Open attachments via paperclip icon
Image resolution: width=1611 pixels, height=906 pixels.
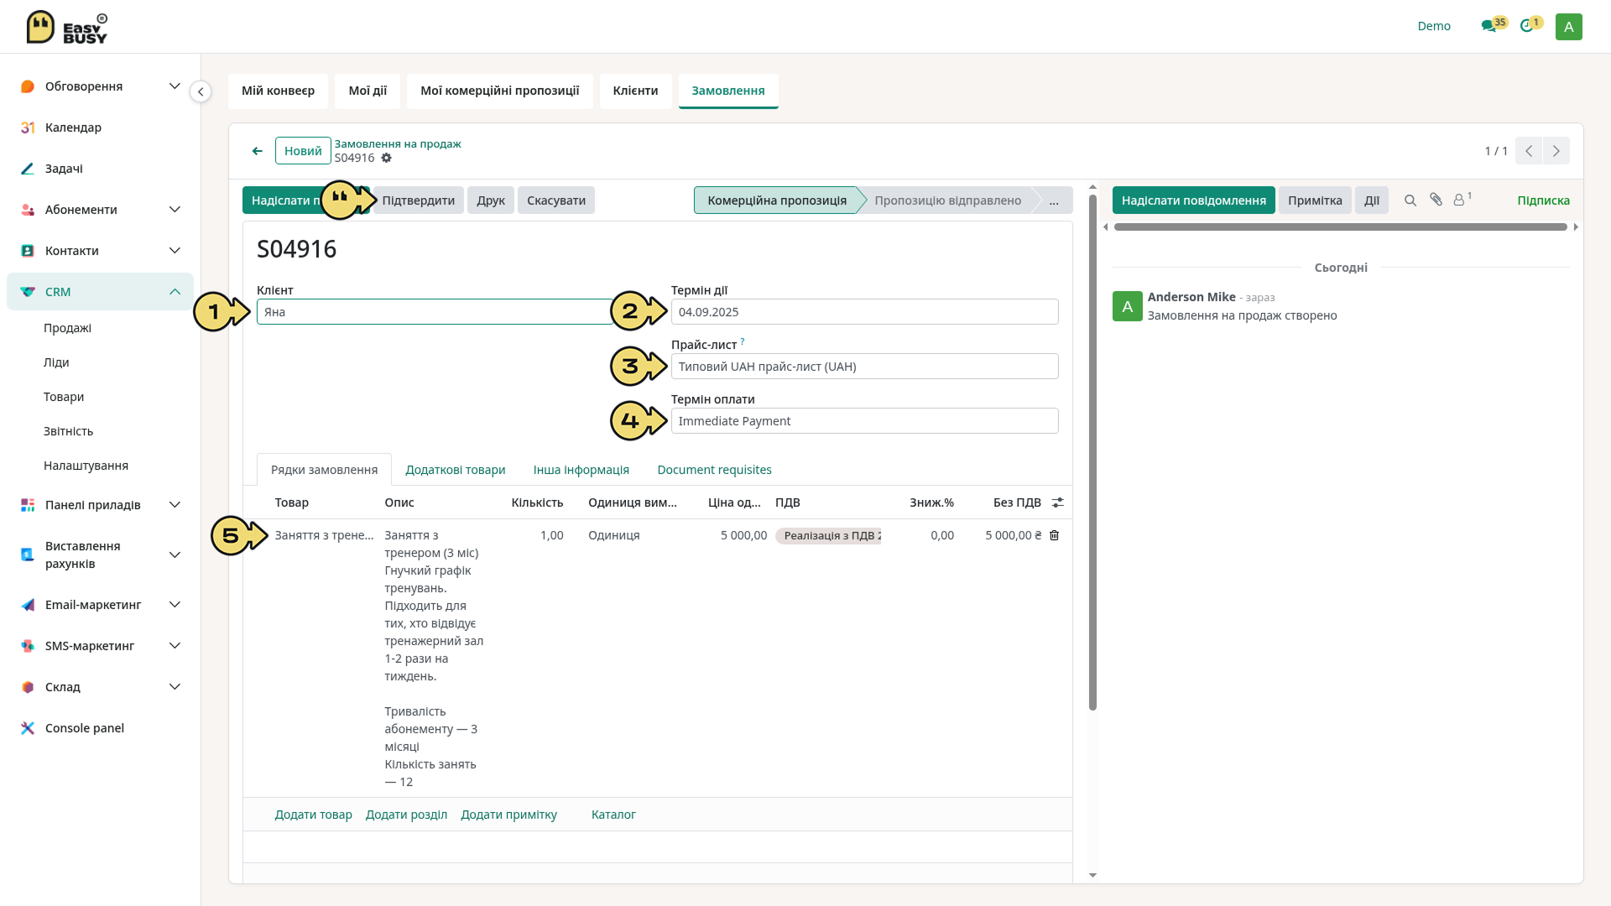point(1436,200)
